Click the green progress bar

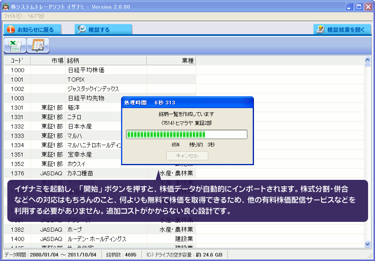pos(187,135)
